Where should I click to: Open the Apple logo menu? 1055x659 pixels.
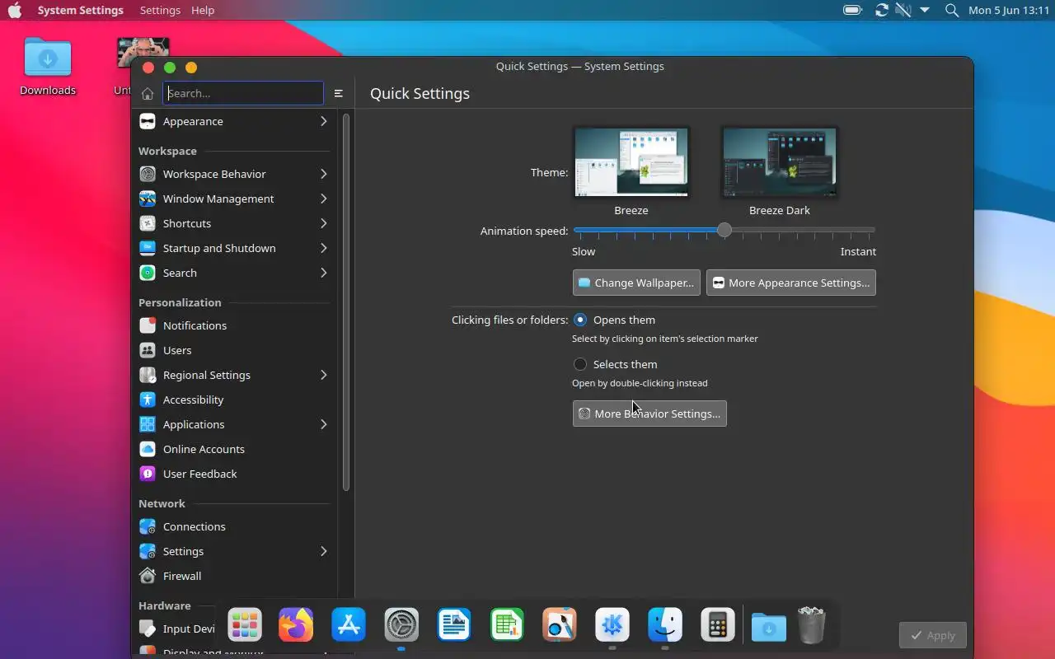click(x=15, y=10)
